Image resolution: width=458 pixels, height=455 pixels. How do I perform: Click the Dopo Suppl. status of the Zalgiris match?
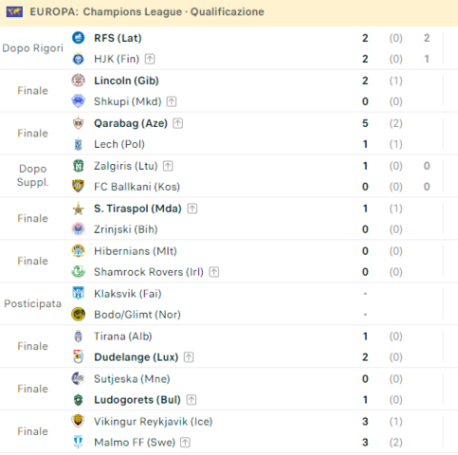(33, 175)
